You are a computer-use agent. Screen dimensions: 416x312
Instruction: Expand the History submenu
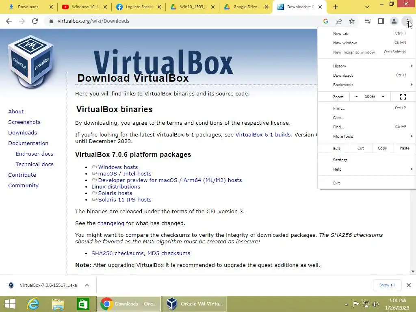pyautogui.click(x=367, y=66)
